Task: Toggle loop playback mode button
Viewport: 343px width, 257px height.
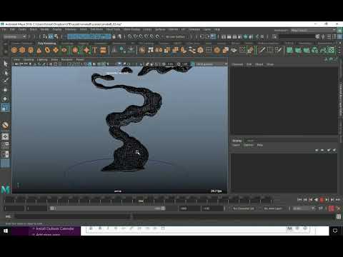Action: tap(321, 208)
